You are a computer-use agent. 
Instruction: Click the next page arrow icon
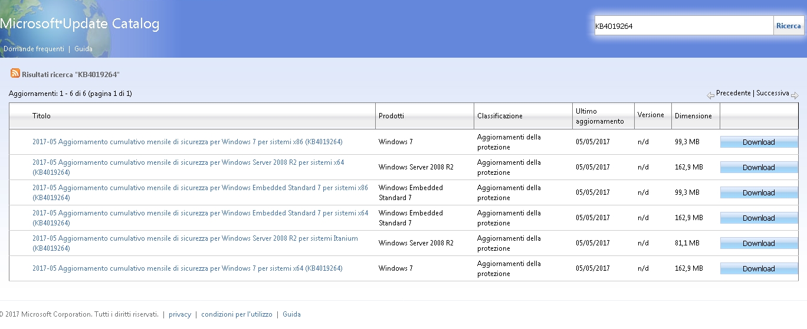click(795, 95)
